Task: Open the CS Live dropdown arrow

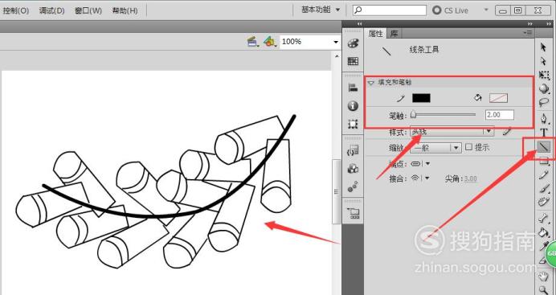Action: [486, 10]
